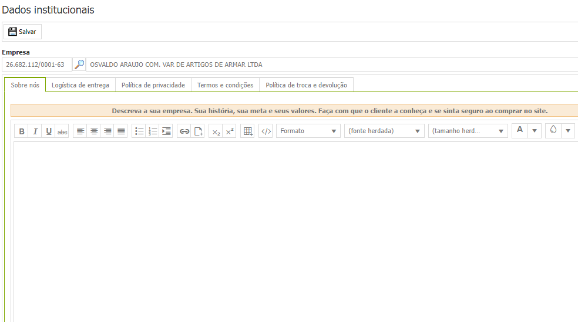Image resolution: width=578 pixels, height=322 pixels.
Task: Insert a bulleted list
Action: 139,131
